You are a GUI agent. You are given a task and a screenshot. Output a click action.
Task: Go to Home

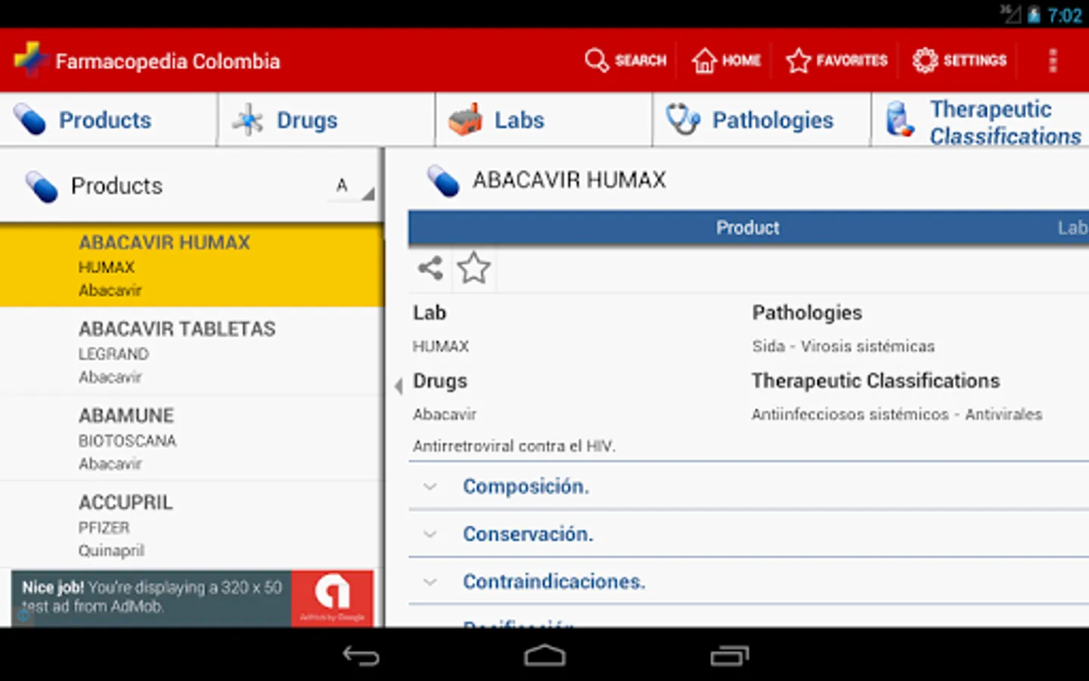pos(726,61)
